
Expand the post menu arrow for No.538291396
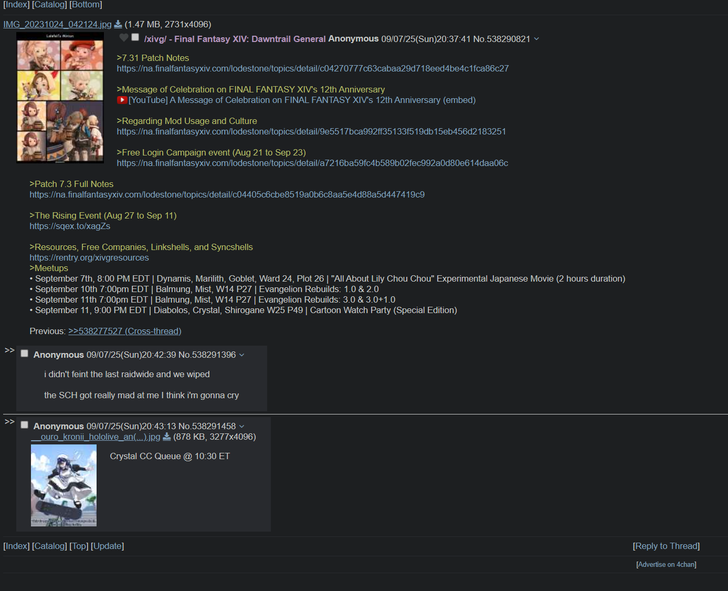(242, 355)
